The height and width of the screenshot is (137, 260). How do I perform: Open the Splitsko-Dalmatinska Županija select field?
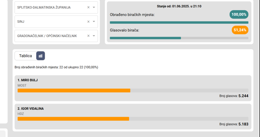pos(56,8)
